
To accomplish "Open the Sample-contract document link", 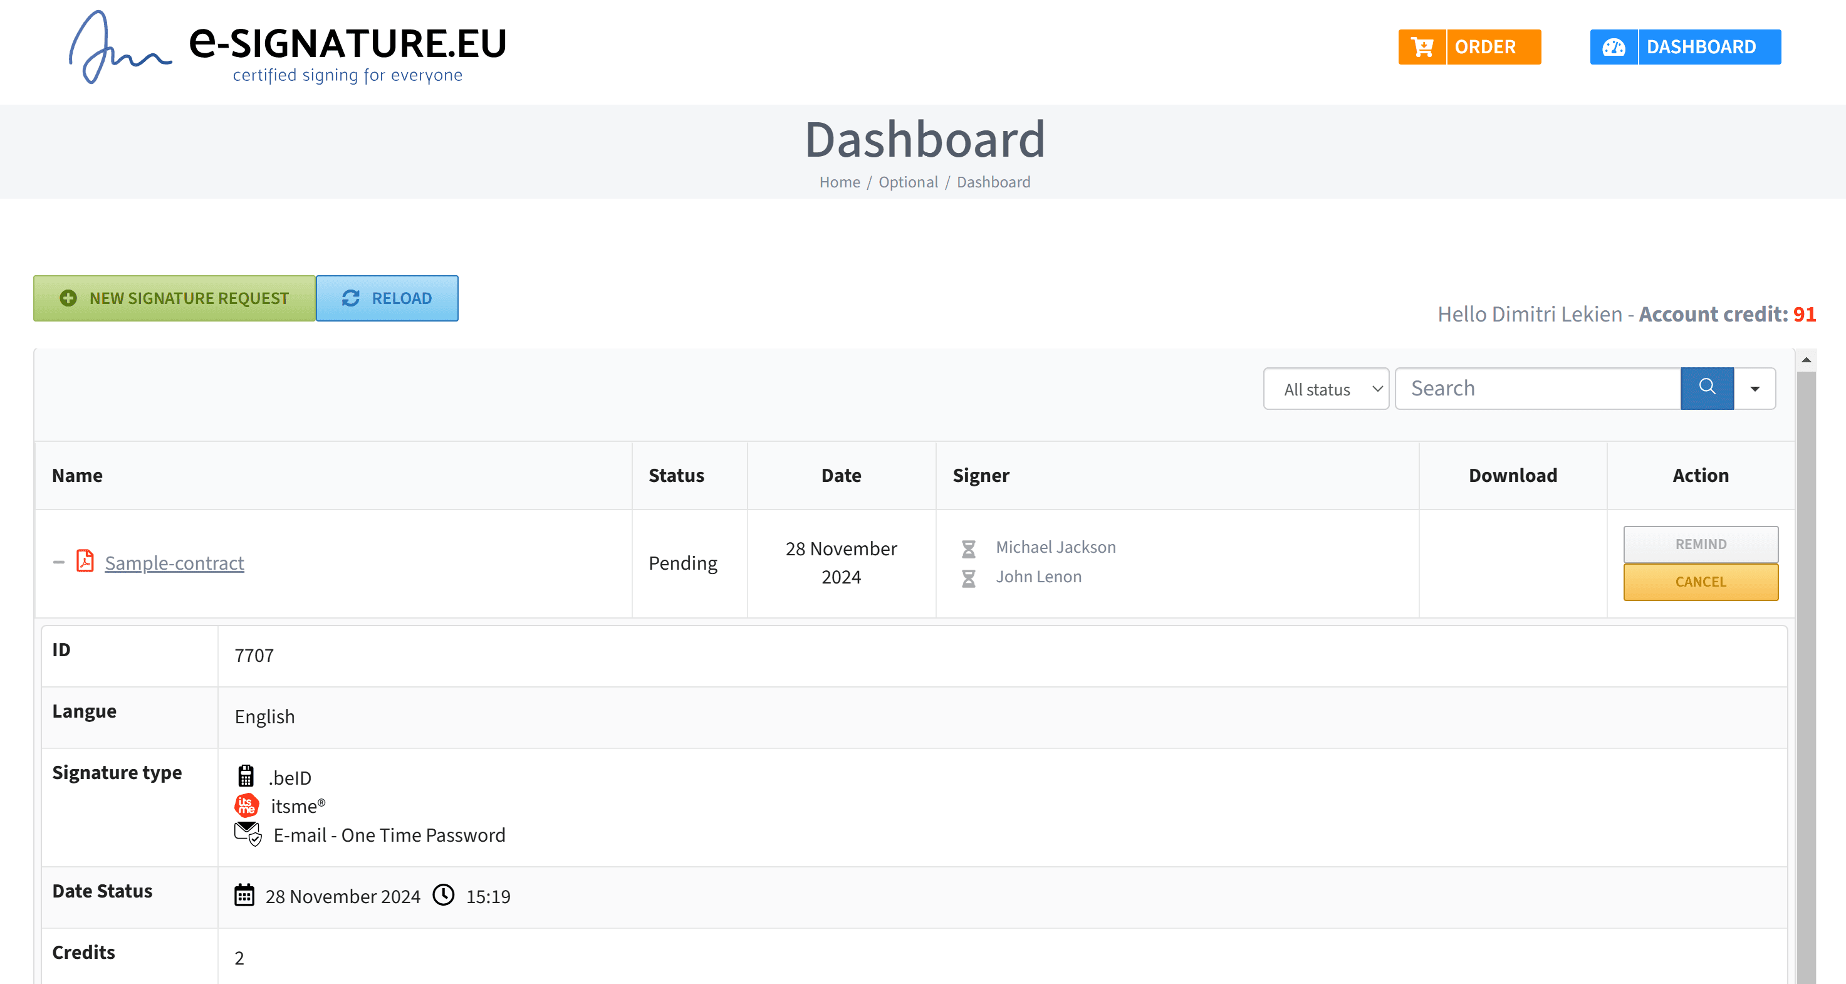I will tap(174, 563).
